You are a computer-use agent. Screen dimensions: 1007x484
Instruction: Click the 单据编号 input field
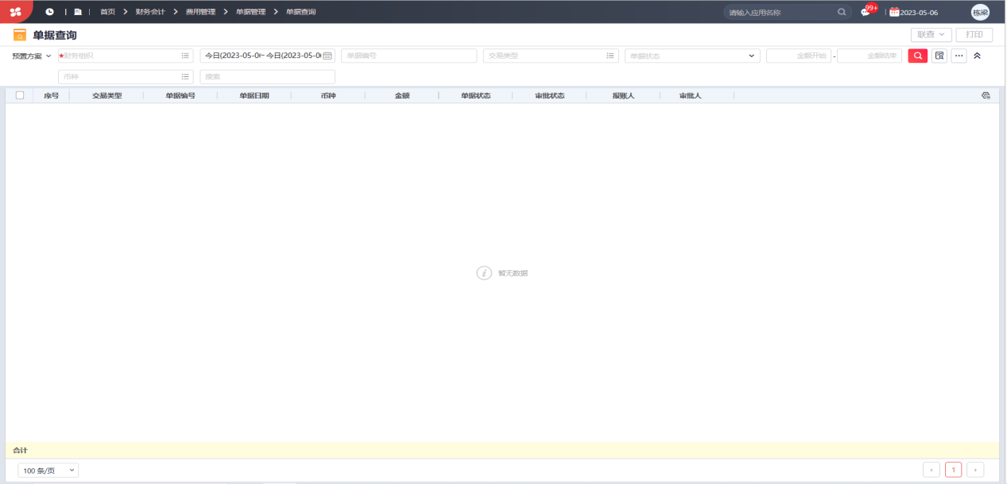tap(409, 56)
